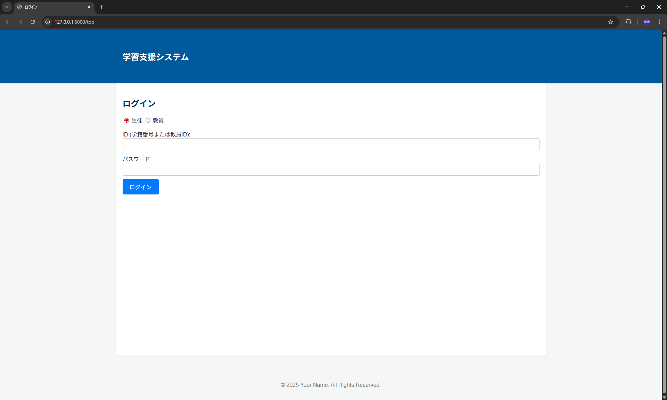Open a new tab with plus button
Image resolution: width=667 pixels, height=400 pixels.
click(x=101, y=7)
